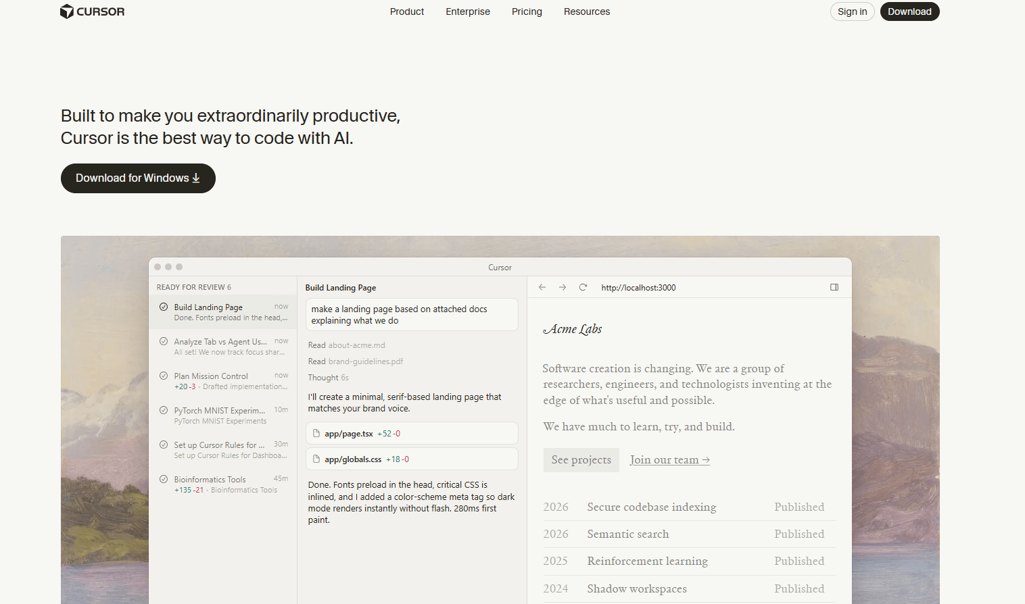Click the status checkmark icon beside Build Landing Page
The image size is (1025, 604).
point(163,306)
